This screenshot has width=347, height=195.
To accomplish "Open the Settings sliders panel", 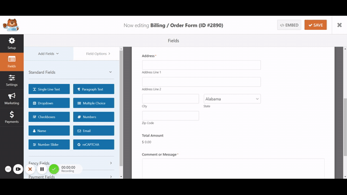I will click(x=12, y=81).
